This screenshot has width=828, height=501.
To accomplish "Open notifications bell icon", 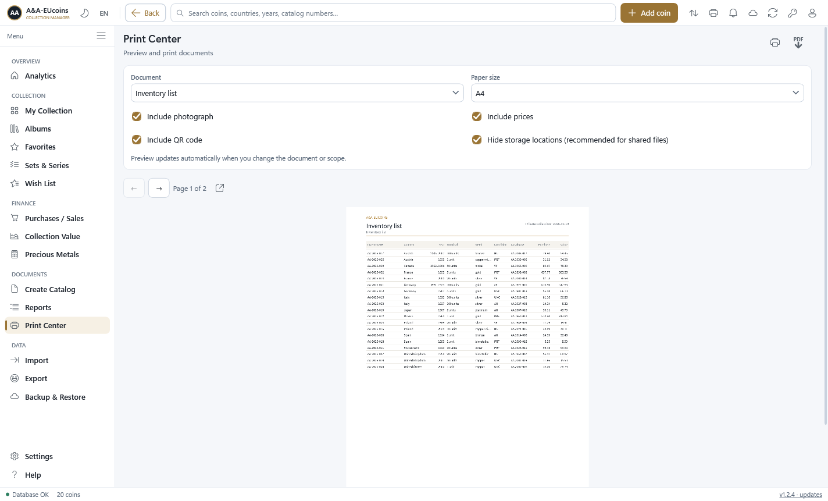I will point(733,13).
